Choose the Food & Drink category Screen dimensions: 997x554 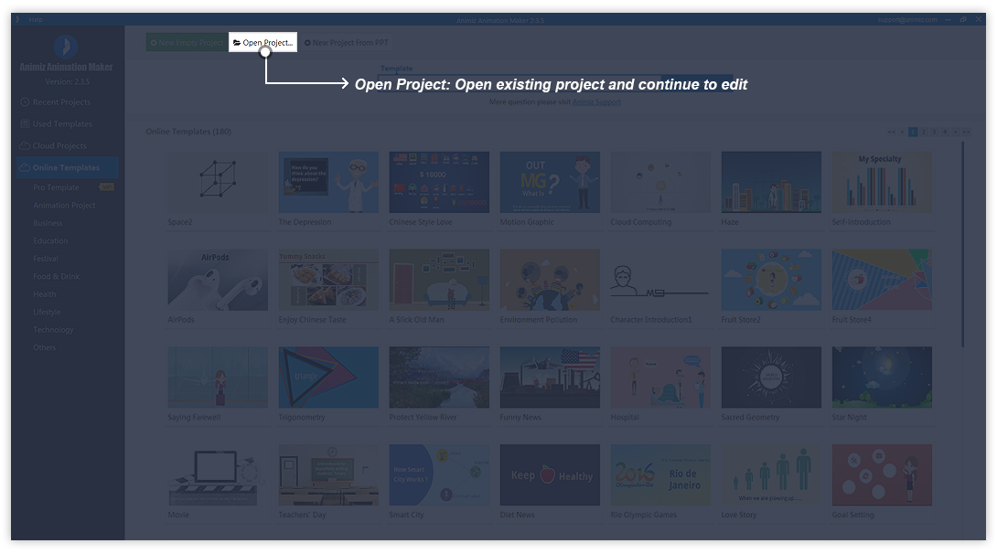[x=57, y=277]
